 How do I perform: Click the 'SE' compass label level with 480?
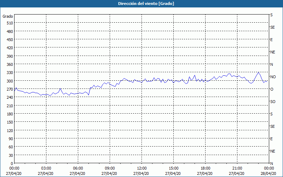point(272,27)
